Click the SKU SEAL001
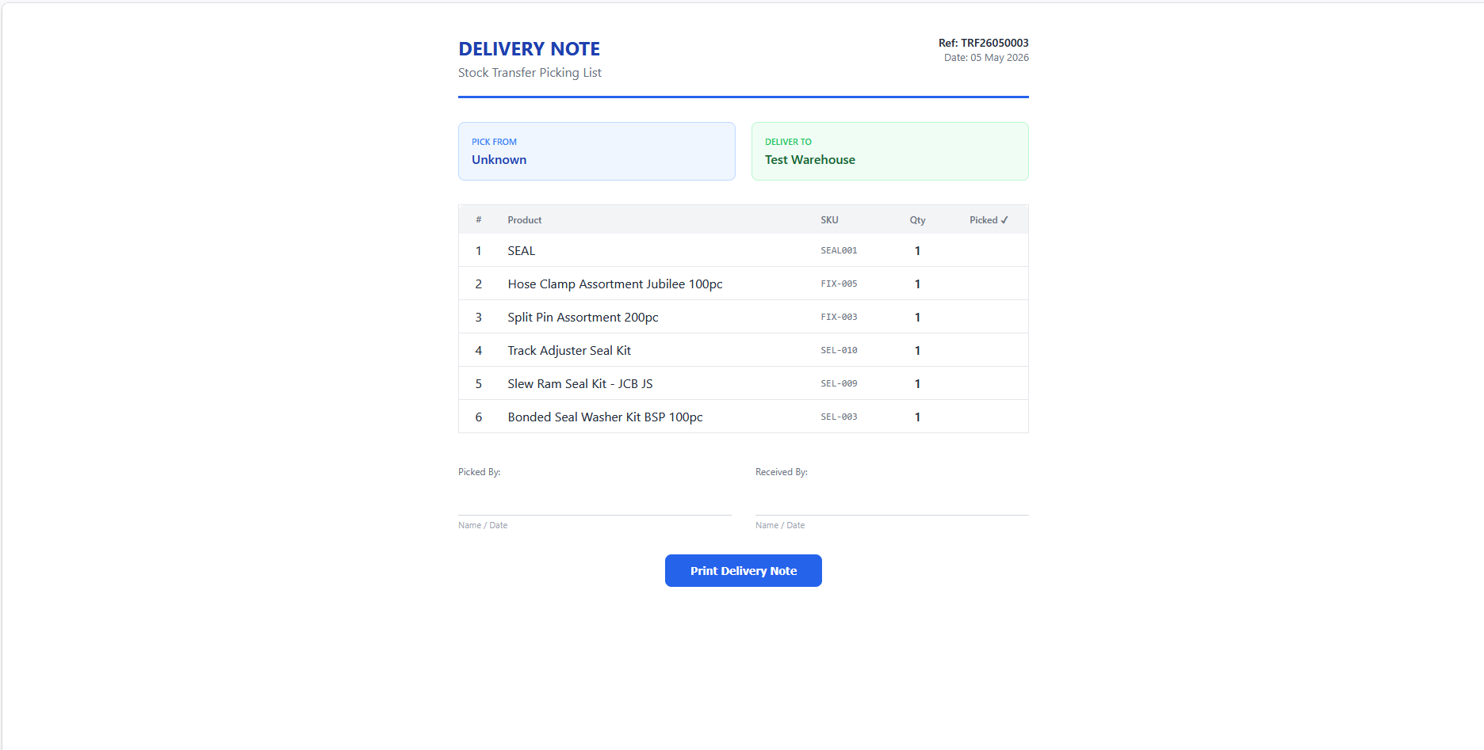Viewport: 1484px width, 750px height. coord(839,250)
